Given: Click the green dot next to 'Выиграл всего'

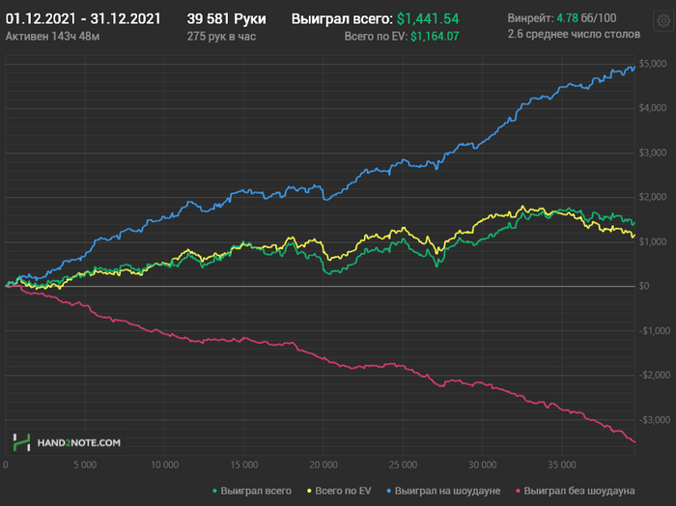Looking at the screenshot, I should [214, 491].
